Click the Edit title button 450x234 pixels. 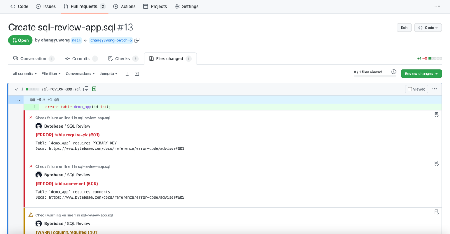tap(404, 28)
